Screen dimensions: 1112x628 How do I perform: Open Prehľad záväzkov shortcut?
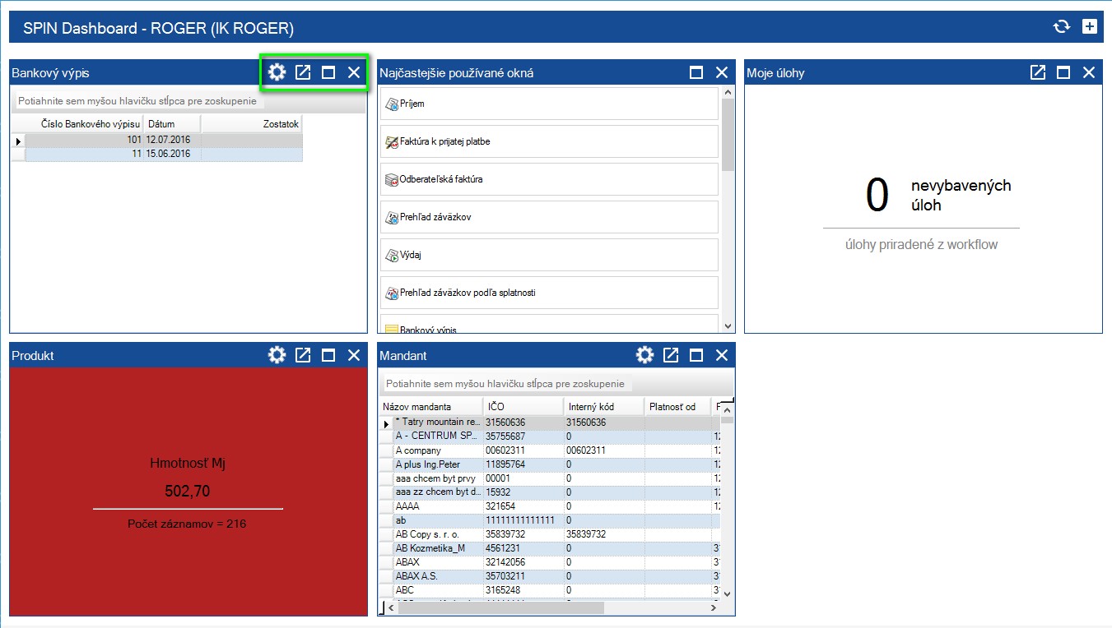(549, 217)
